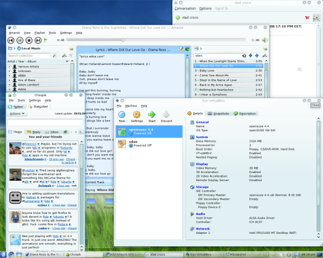Viewport: 323px width, 258px height.
Task: Open the Network section link
Action: [x=203, y=229]
